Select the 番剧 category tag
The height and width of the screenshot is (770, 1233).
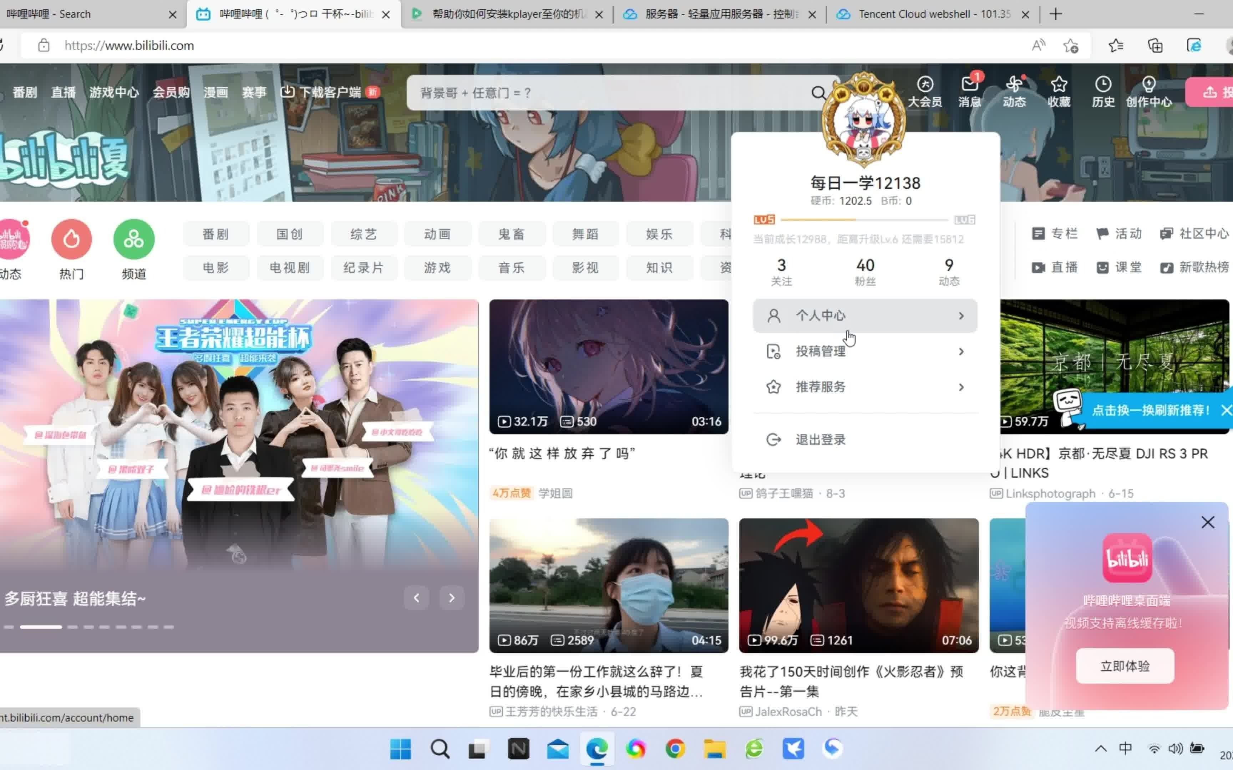pyautogui.click(x=215, y=234)
